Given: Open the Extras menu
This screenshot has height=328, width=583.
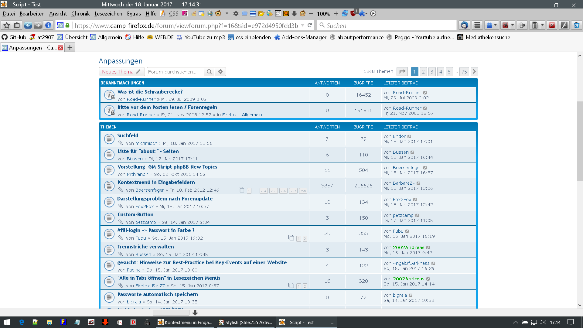Looking at the screenshot, I should tap(134, 14).
